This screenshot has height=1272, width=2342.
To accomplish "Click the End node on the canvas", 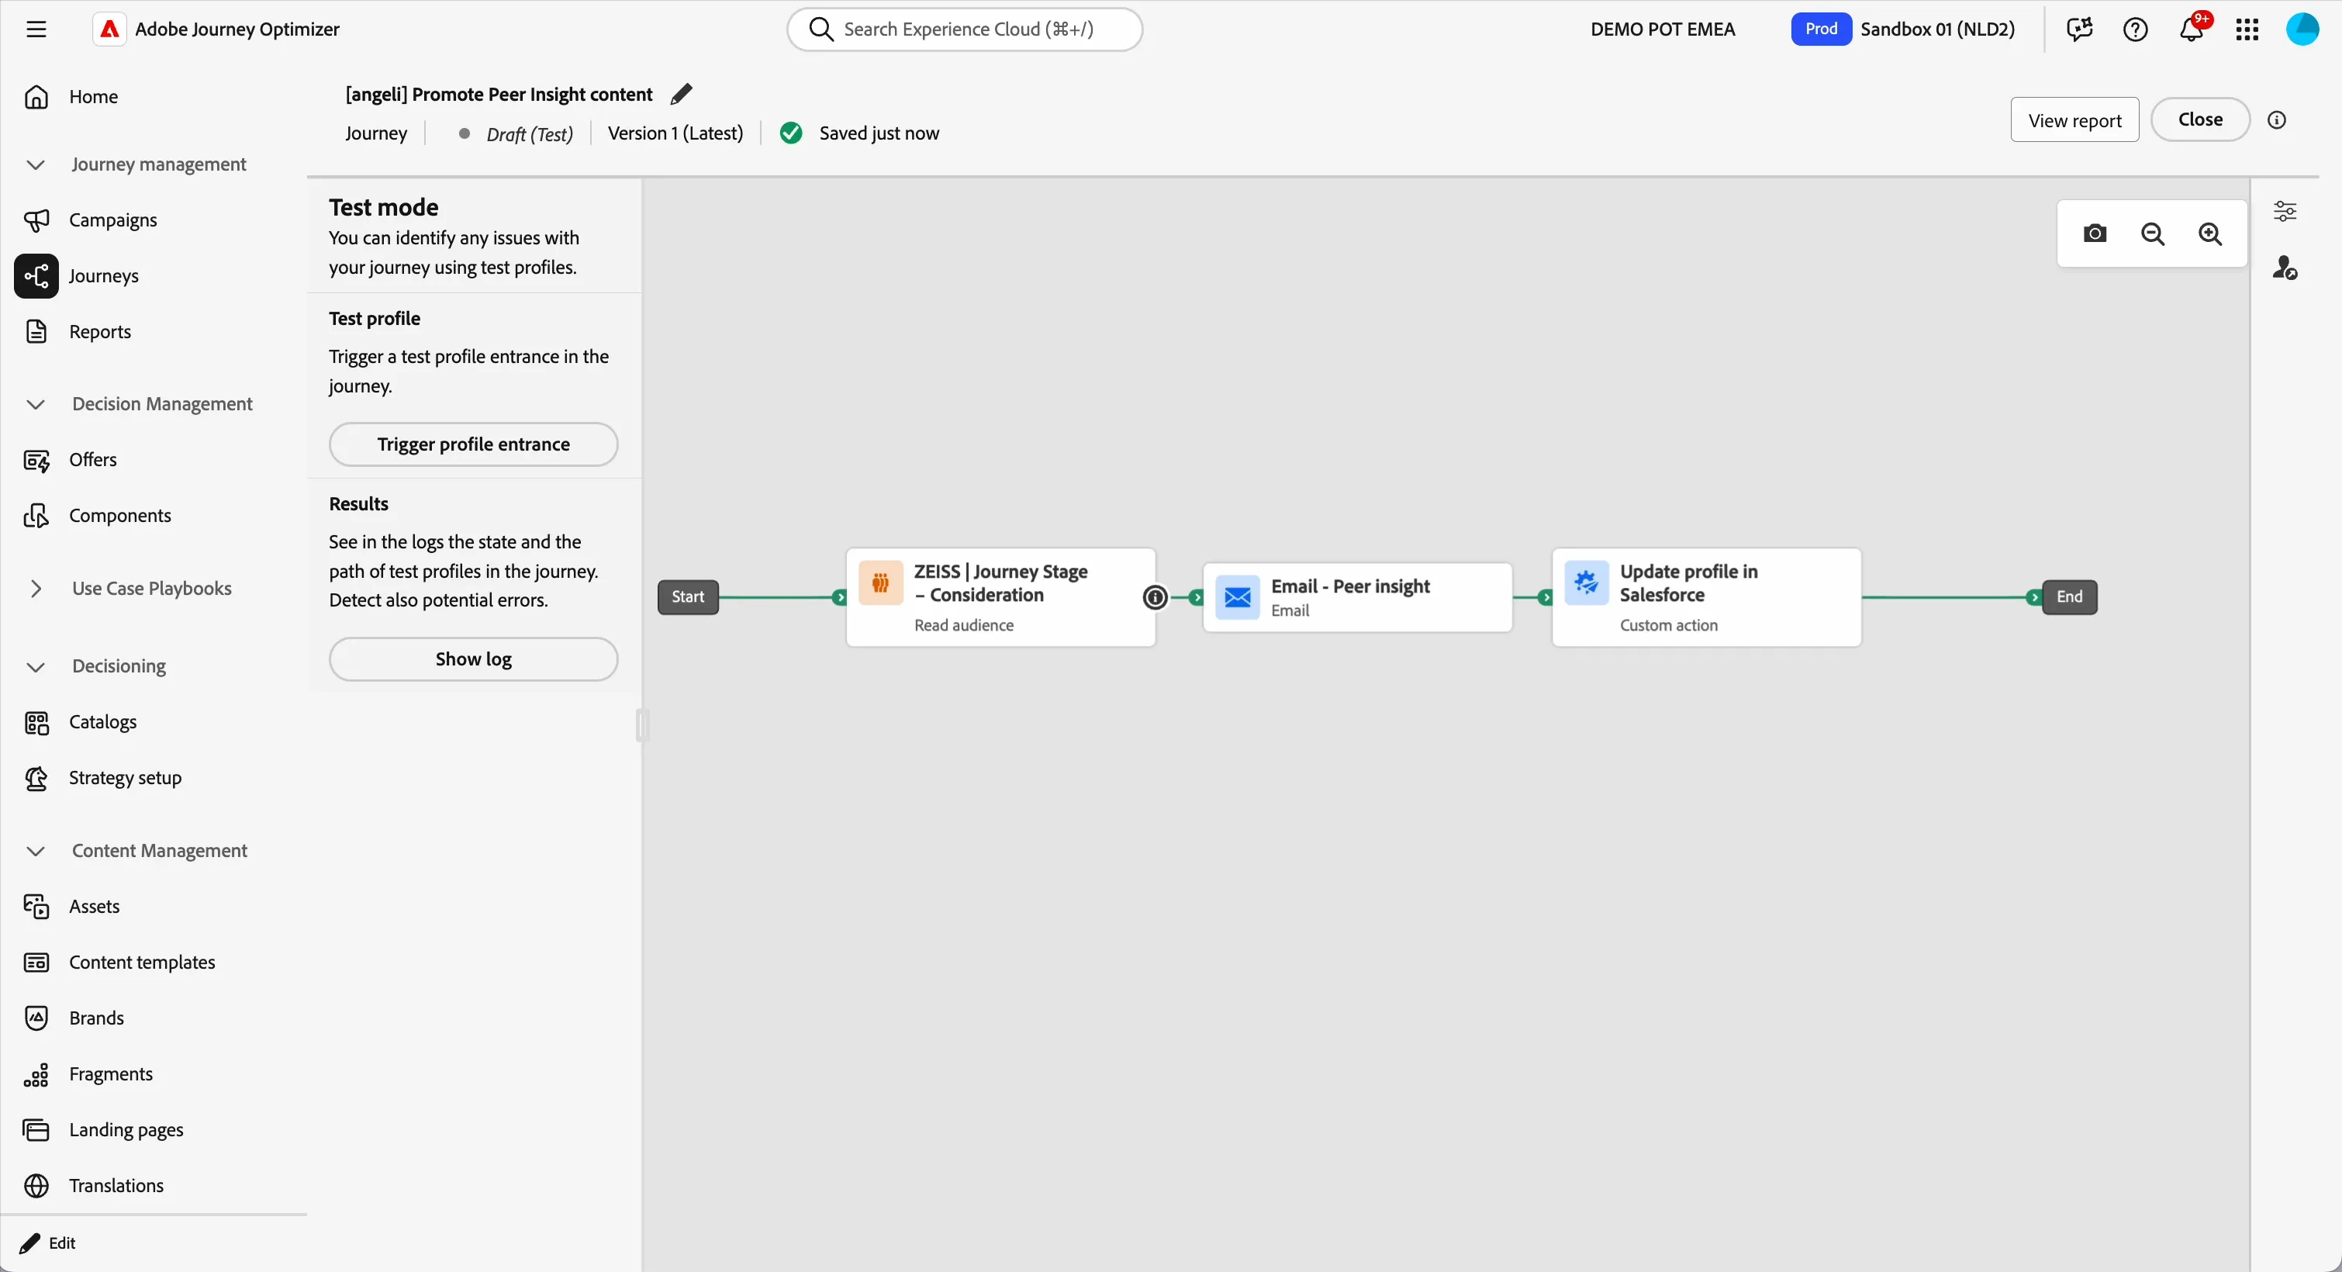I will (x=2069, y=597).
